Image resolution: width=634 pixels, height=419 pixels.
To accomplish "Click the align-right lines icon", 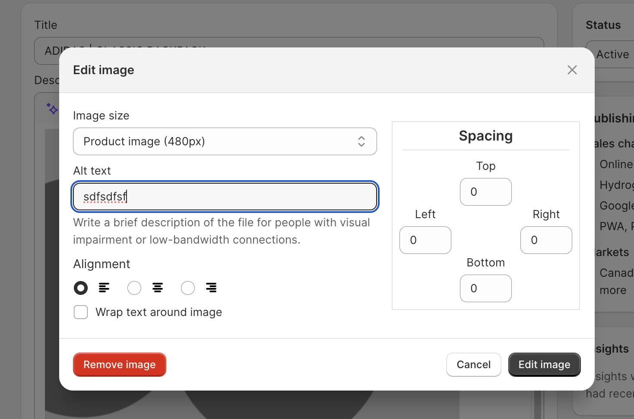I will [211, 288].
